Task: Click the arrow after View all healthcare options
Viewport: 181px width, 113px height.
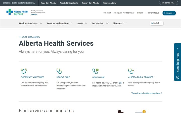Action: click(161, 93)
